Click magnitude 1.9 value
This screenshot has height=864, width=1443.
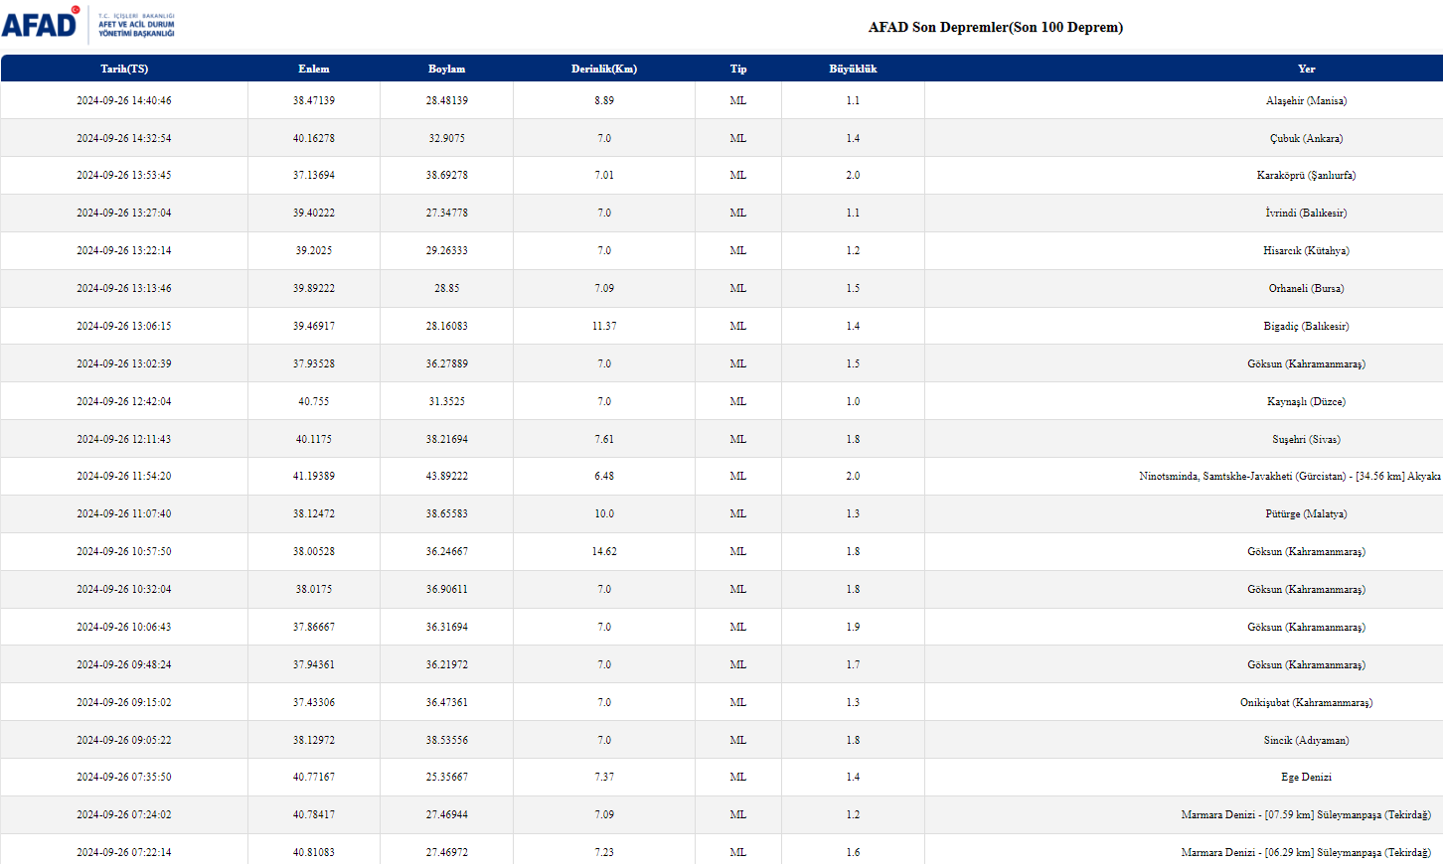[854, 627]
